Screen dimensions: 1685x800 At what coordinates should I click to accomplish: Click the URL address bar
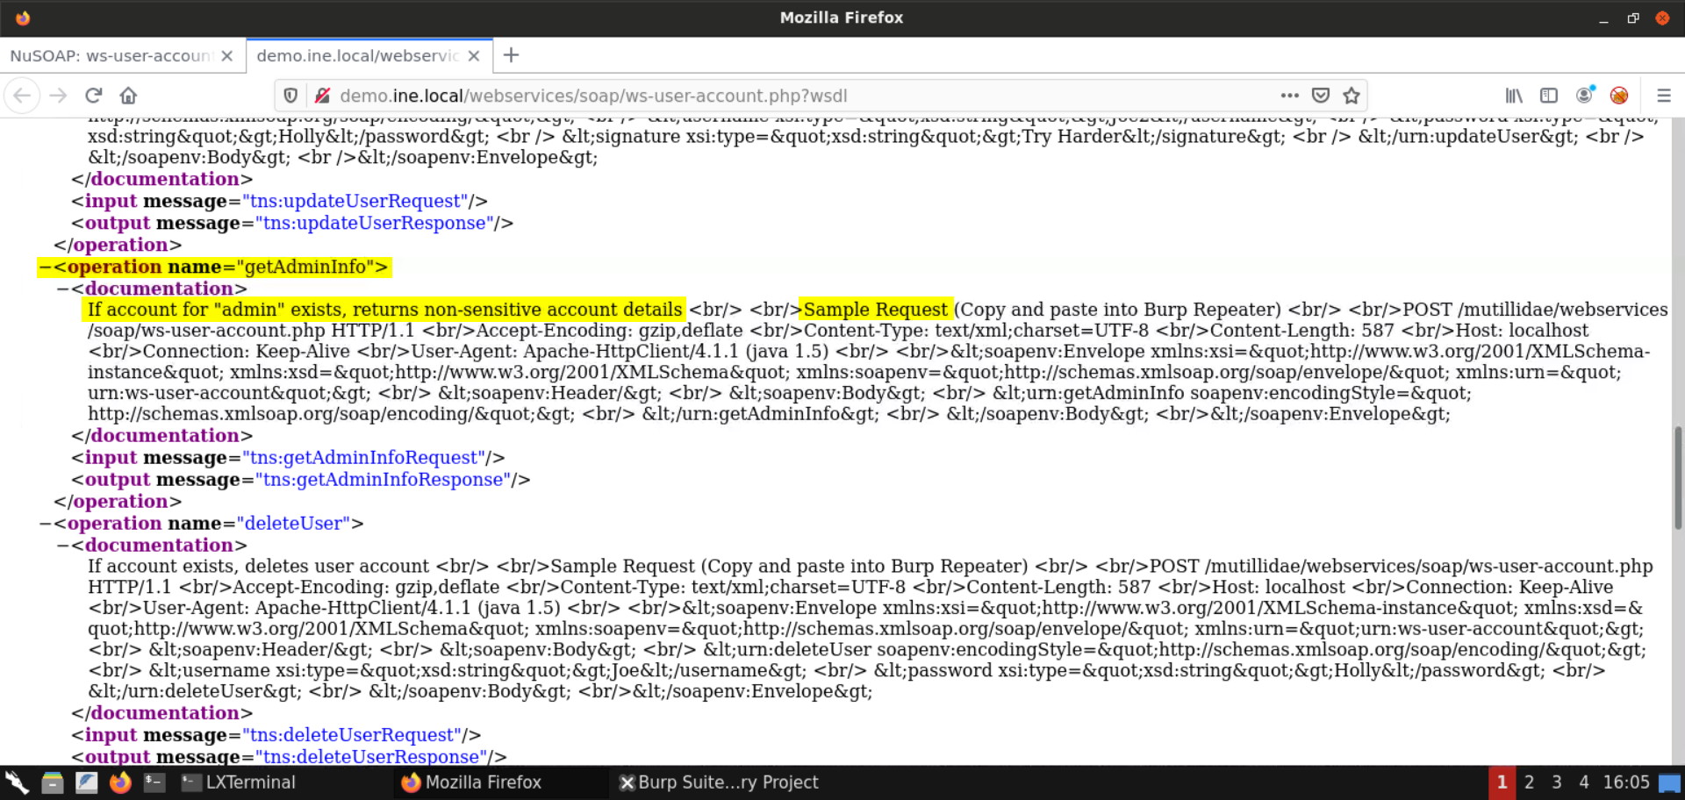click(790, 96)
